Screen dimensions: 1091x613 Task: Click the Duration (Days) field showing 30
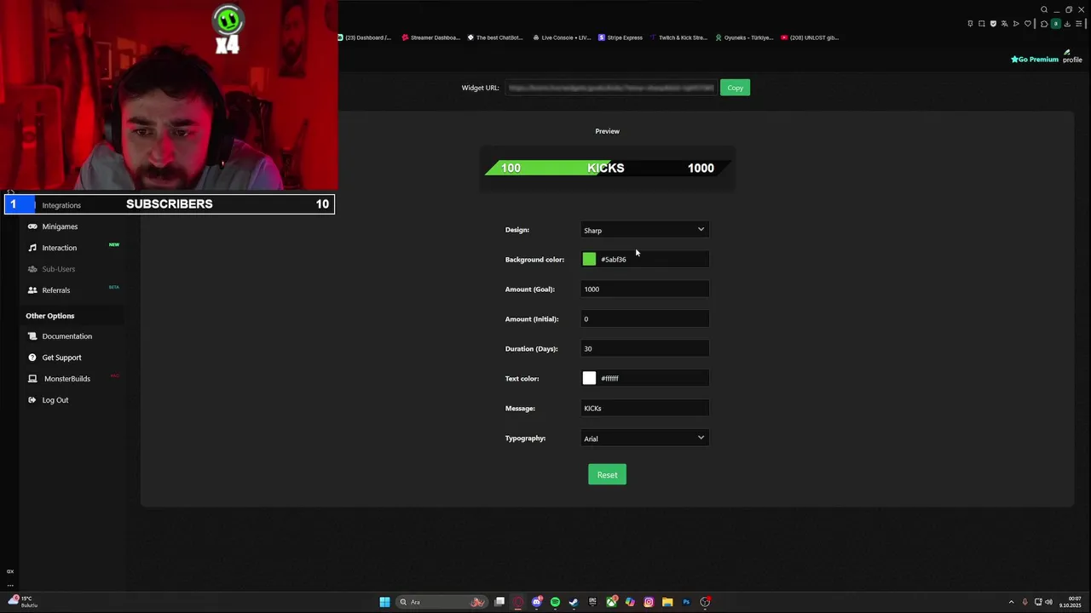coord(644,349)
